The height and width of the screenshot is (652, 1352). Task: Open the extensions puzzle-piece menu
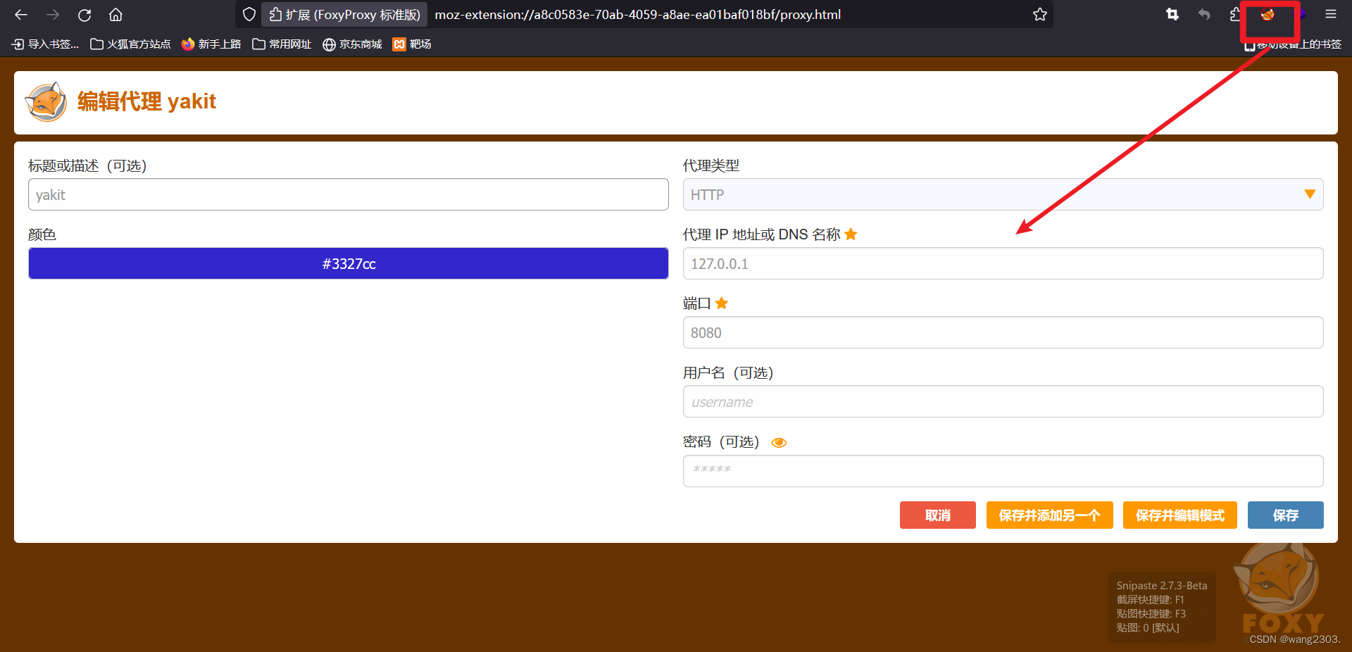1234,14
